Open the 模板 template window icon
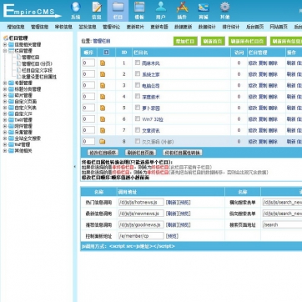Viewport: 302px width, 302px height. (x=139, y=8)
